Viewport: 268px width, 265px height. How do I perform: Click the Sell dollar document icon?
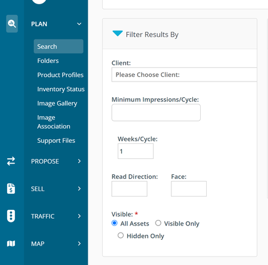(11, 188)
